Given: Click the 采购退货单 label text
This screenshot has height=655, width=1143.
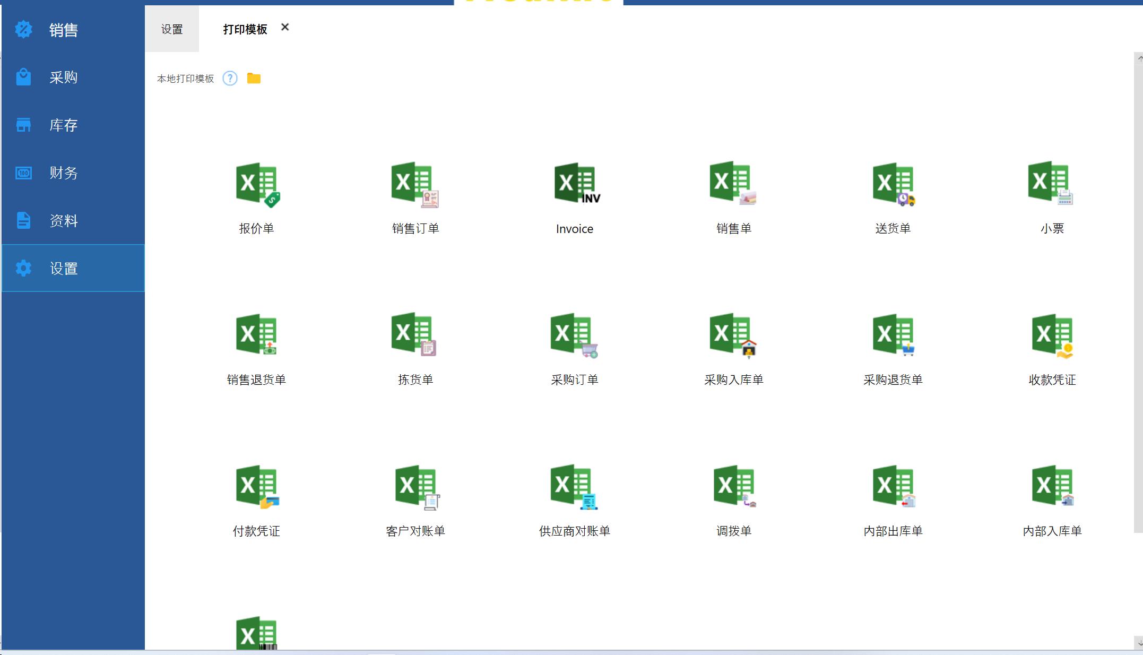Looking at the screenshot, I should tap(893, 380).
